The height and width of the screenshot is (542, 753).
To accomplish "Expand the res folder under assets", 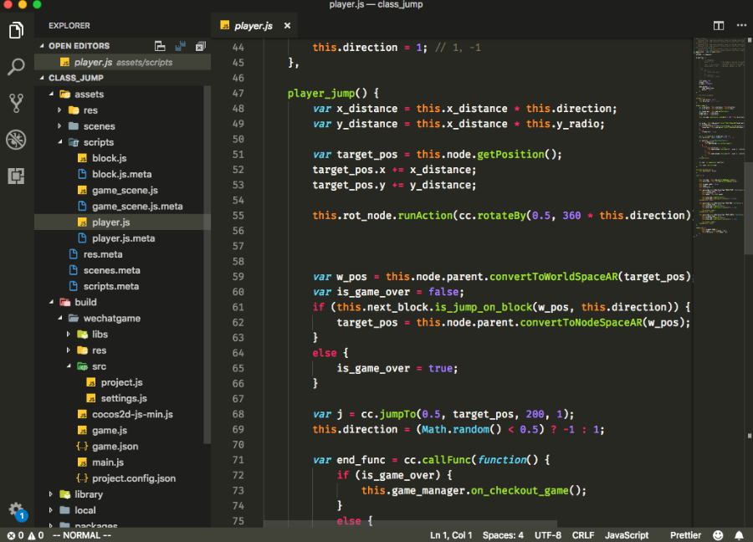I will tap(59, 110).
